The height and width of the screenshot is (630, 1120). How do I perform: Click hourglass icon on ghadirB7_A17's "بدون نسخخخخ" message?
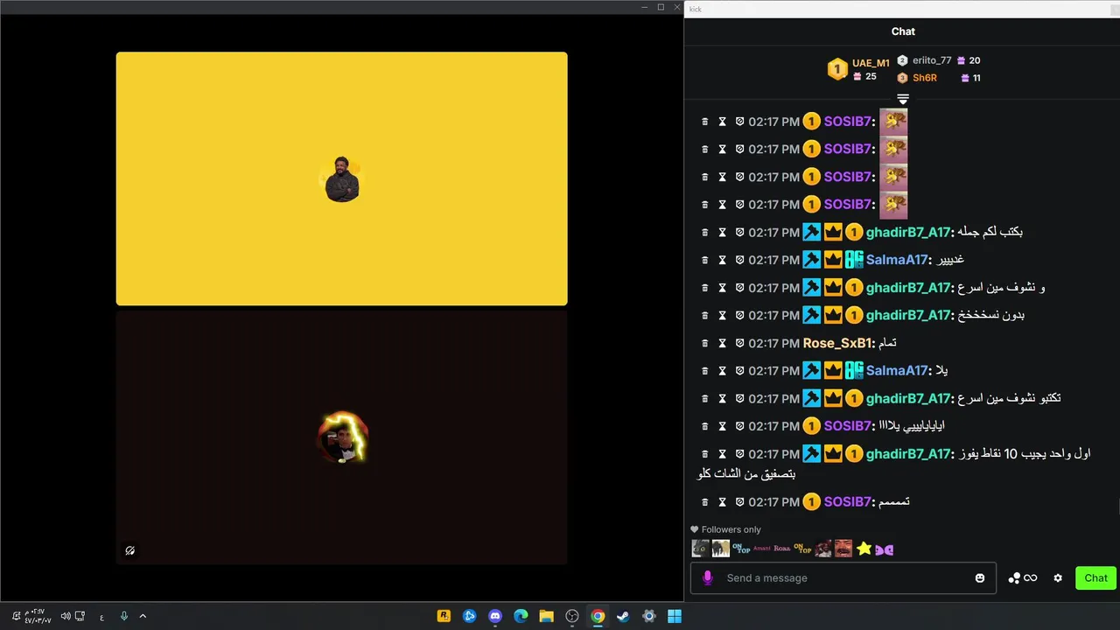pos(723,315)
